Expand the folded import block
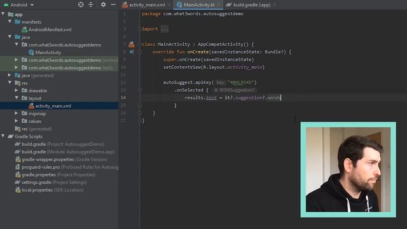 tap(164, 29)
